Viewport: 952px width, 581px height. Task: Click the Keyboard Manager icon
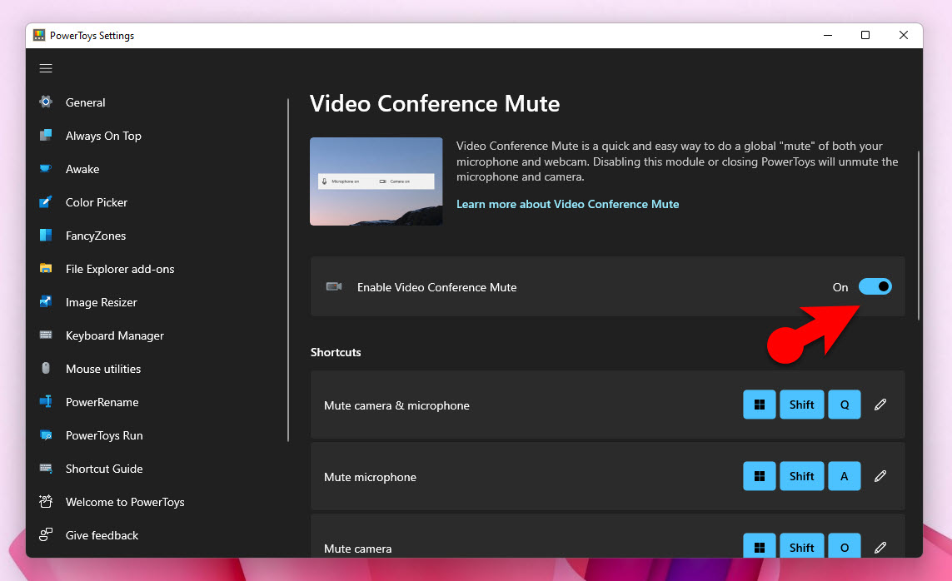(46, 335)
